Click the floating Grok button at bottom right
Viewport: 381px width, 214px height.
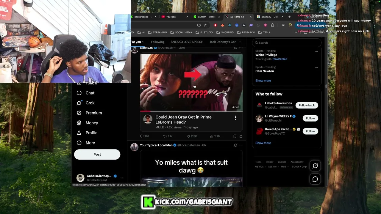tap(315, 166)
